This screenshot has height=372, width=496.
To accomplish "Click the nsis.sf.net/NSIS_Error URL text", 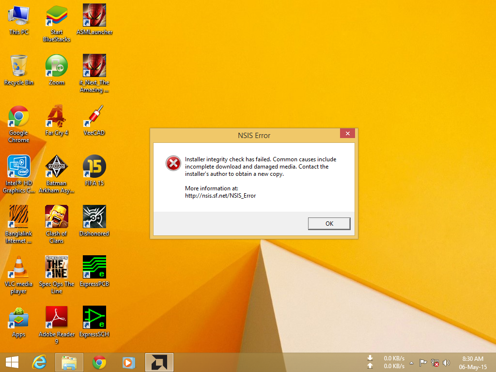I will point(220,196).
